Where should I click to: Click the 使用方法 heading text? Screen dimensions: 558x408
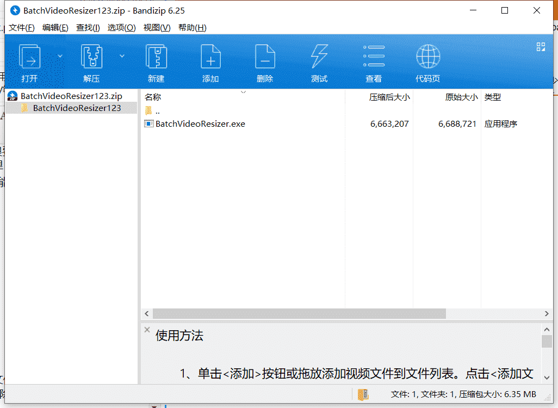coord(179,335)
